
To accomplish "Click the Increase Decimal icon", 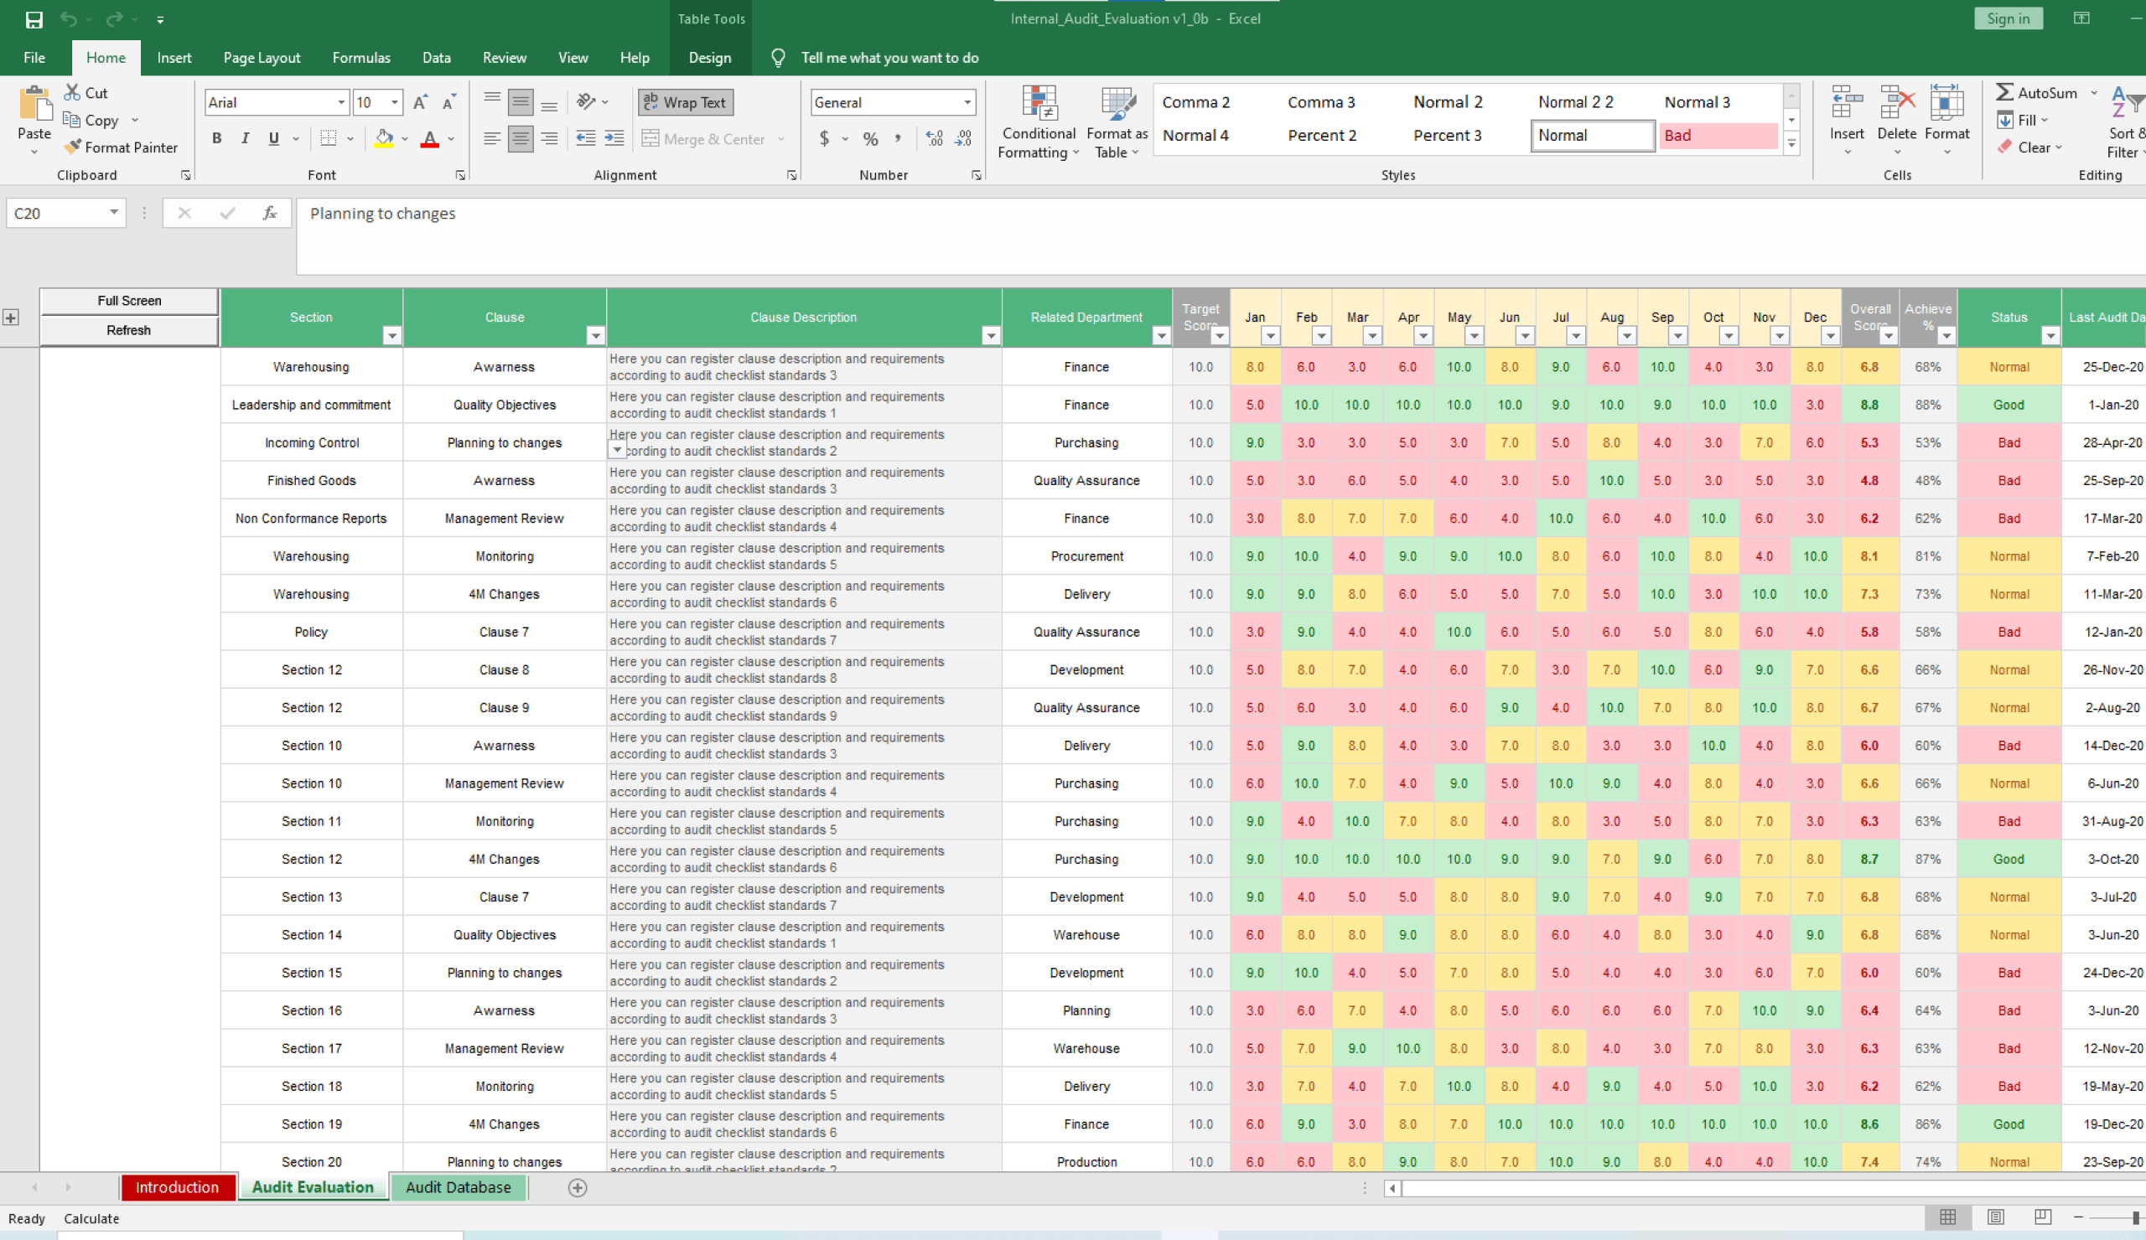I will coord(934,139).
